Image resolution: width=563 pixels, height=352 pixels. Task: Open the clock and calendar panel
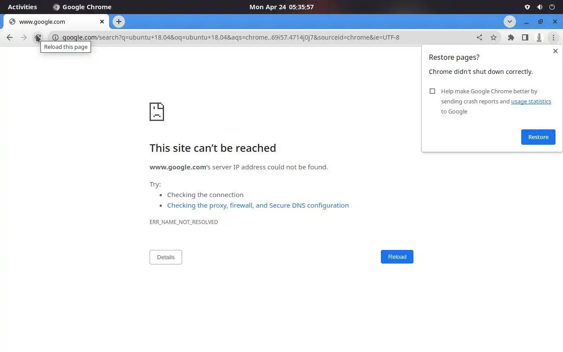point(281,7)
